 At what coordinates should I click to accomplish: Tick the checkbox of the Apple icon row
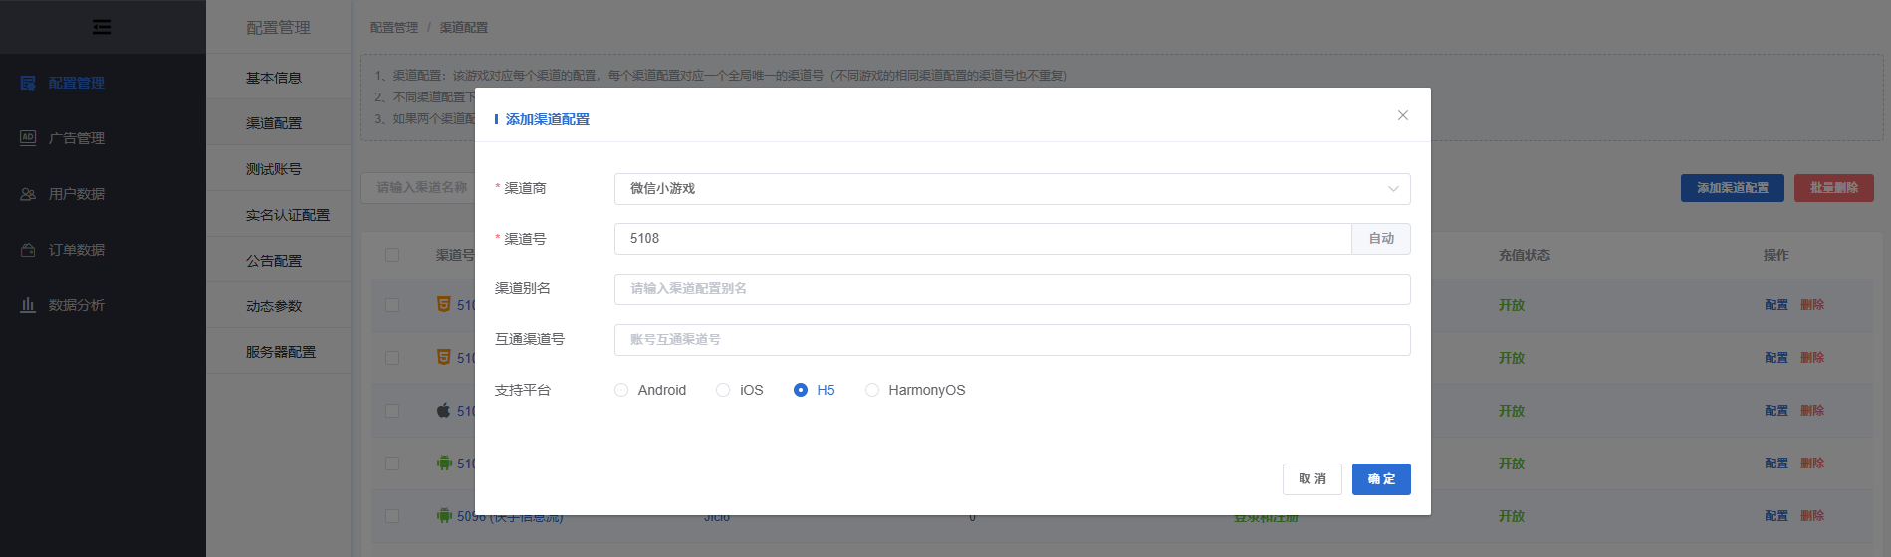392,411
